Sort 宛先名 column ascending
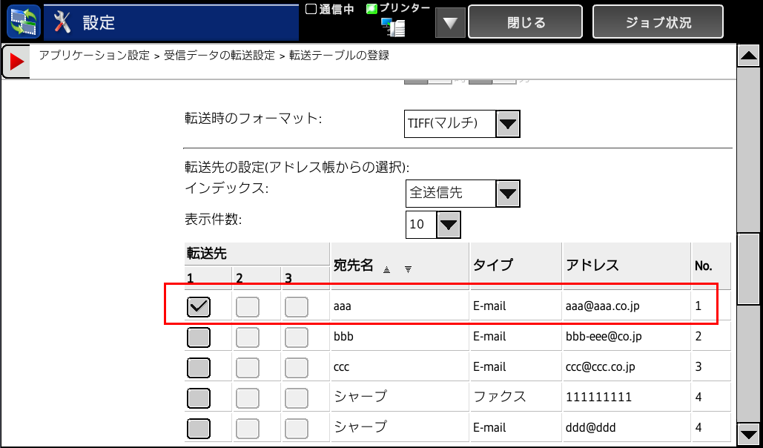This screenshot has width=763, height=448. click(x=386, y=269)
